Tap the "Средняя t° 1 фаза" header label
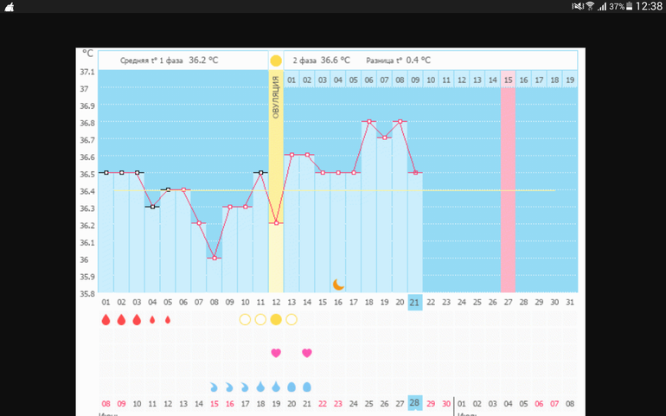Viewport: 666px width, 416px height. click(x=151, y=61)
